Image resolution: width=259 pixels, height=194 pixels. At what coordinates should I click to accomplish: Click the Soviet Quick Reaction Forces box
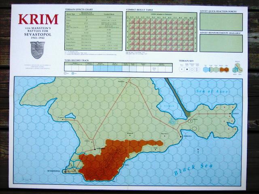coord(221,21)
